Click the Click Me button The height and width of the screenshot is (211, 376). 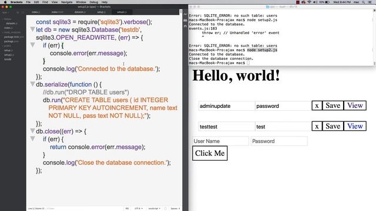[210, 153]
